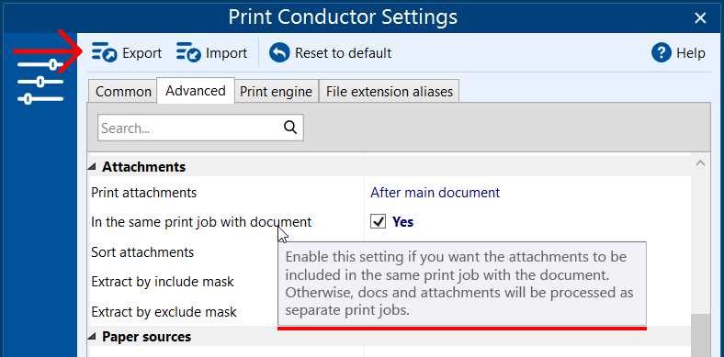This screenshot has height=357, width=724.
Task: Select the Advanced tab
Action: (x=196, y=91)
